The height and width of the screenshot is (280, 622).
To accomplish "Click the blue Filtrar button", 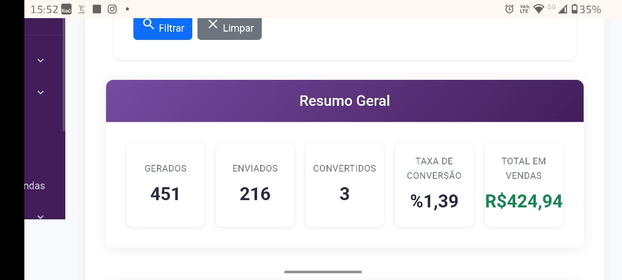I will pos(162,28).
